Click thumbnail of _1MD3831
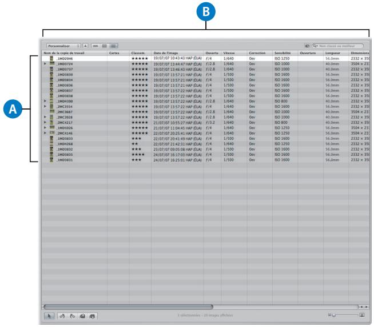 pos(51,160)
